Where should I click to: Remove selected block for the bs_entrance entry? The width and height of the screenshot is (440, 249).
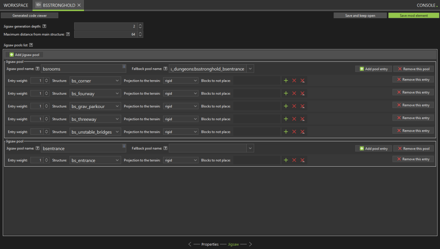click(x=294, y=160)
